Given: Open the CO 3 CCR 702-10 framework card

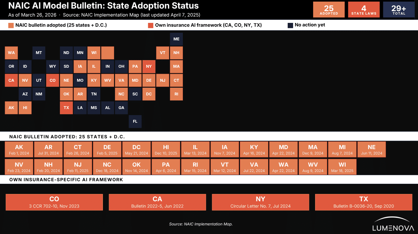Looking at the screenshot, I should [54, 202].
